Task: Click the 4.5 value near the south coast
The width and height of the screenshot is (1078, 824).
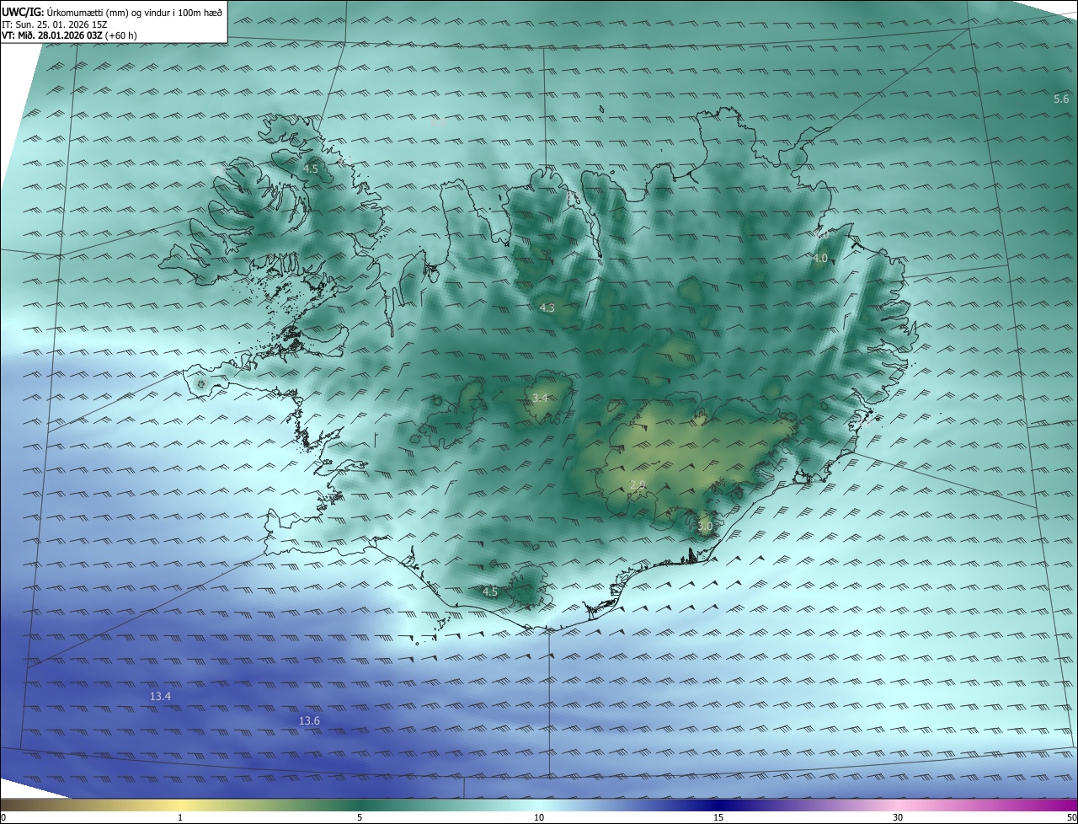Action: 490,591
